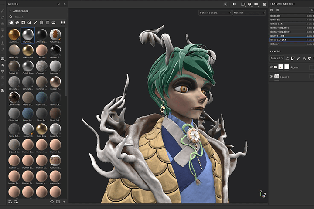The width and height of the screenshot is (314, 209).
Task: Select the Polygon Fill tool
Action: 3,30
